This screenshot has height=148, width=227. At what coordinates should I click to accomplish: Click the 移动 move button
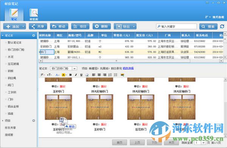pos(59,26)
